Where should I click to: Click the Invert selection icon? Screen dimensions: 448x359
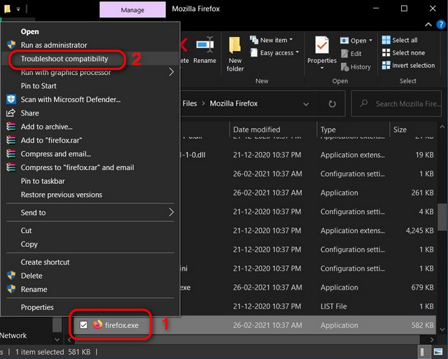tap(386, 65)
